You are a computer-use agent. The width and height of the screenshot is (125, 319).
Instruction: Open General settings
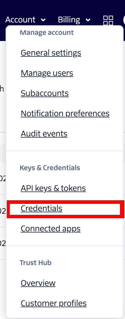[51, 53]
